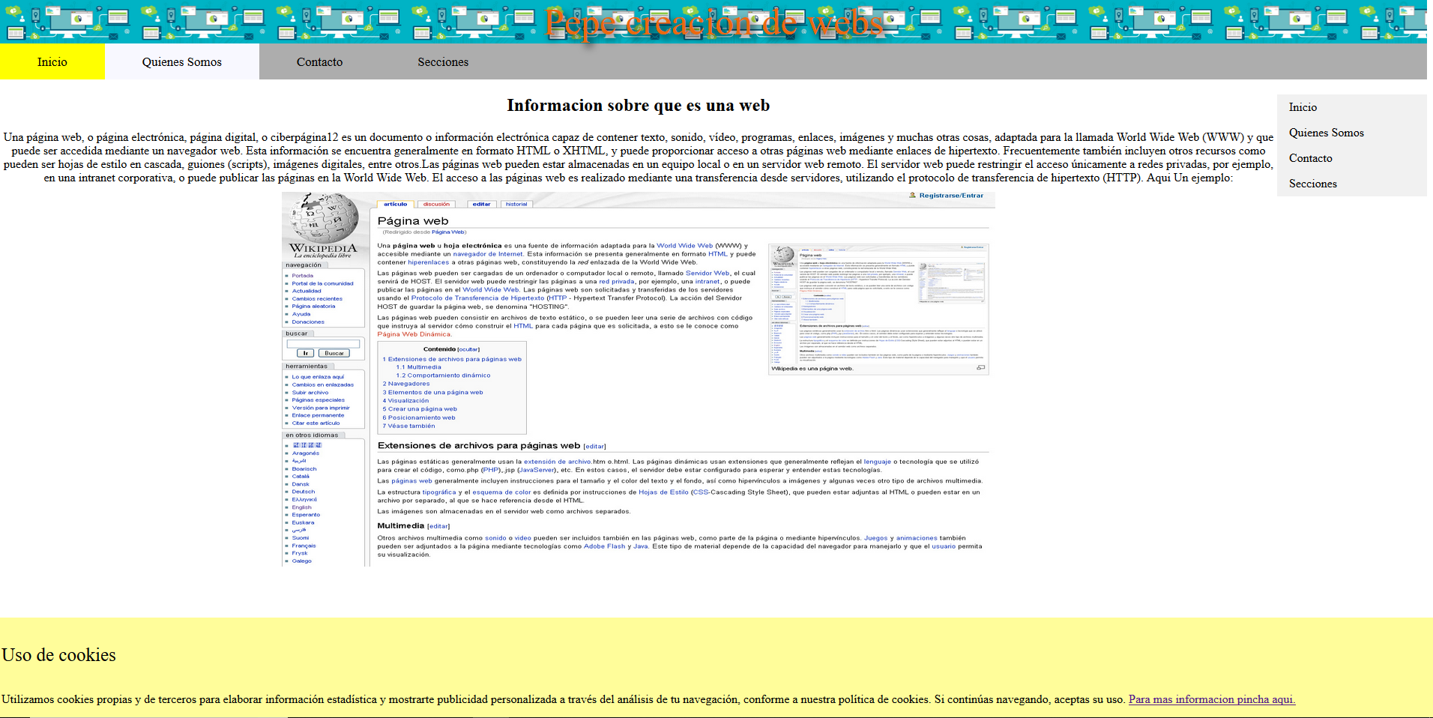Click the 'Uso de cookies' heading
The width and height of the screenshot is (1433, 718).
pos(58,655)
